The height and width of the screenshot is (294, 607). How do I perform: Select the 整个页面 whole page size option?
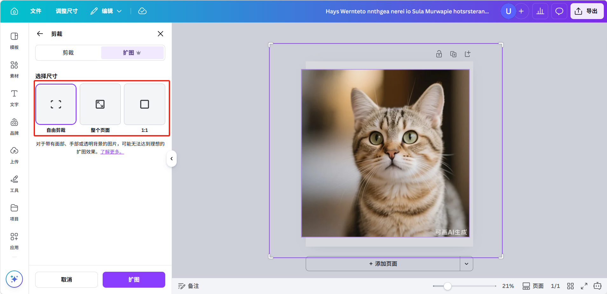pyautogui.click(x=100, y=104)
